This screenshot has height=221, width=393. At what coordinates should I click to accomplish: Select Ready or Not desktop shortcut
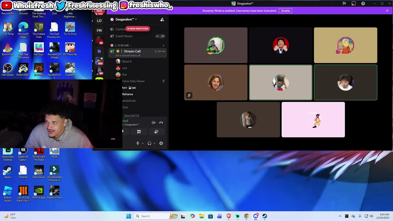pyautogui.click(x=54, y=192)
